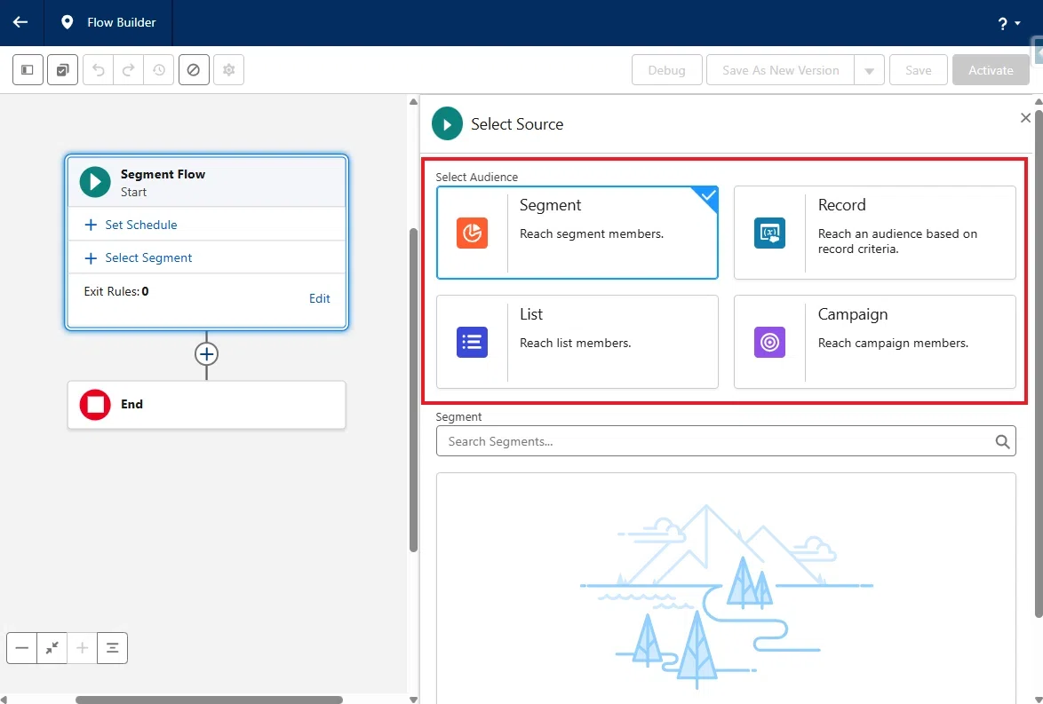Click the back arrow icon
Image resolution: width=1043 pixels, height=704 pixels.
click(x=20, y=22)
